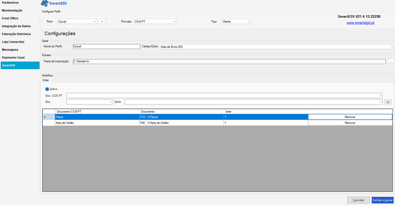Toggle the Activo checkbox
Screen dimensions: 395x206
click(47, 89)
